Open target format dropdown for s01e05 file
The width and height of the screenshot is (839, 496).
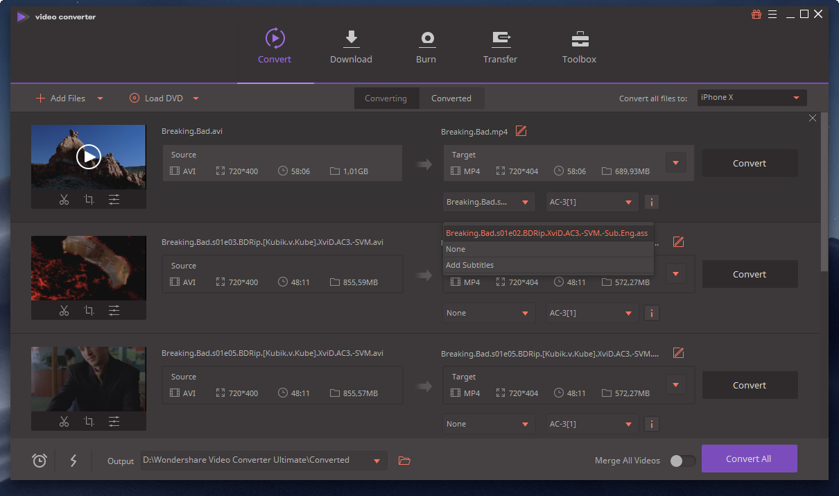click(675, 386)
